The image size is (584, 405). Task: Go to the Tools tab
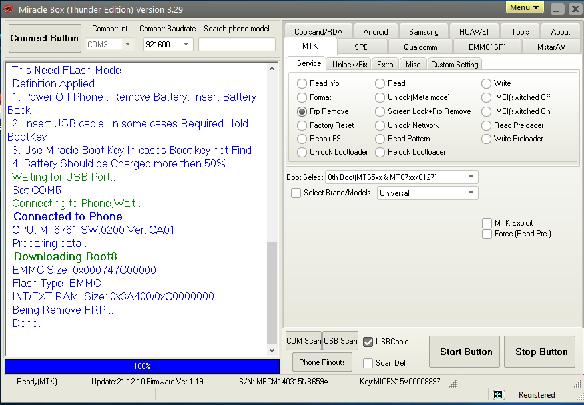(x=520, y=32)
